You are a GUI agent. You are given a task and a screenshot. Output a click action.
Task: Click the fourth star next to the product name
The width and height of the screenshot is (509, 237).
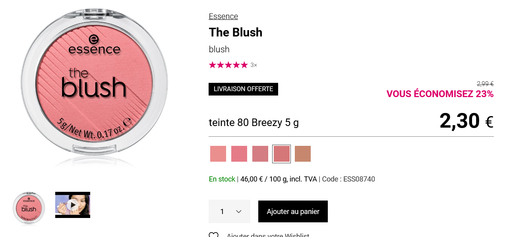(x=236, y=65)
